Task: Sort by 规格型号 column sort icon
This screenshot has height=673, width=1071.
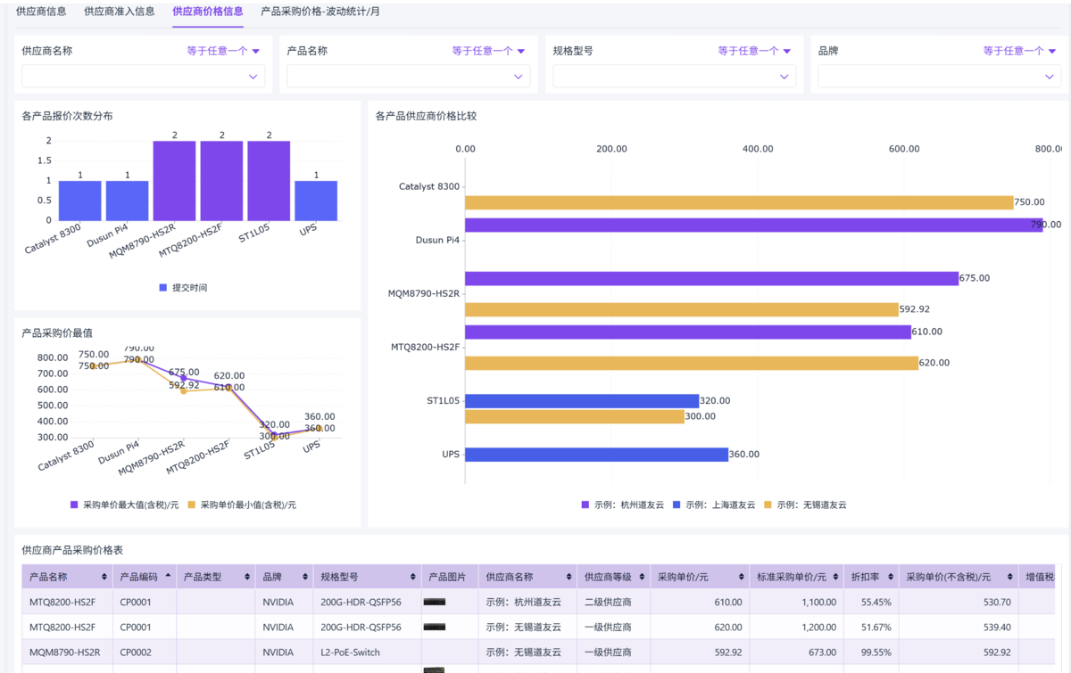Action: tap(412, 577)
